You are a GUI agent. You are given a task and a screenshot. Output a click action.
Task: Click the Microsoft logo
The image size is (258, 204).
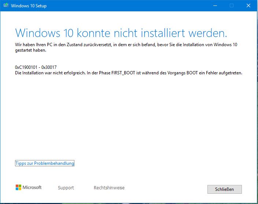pos(29,188)
